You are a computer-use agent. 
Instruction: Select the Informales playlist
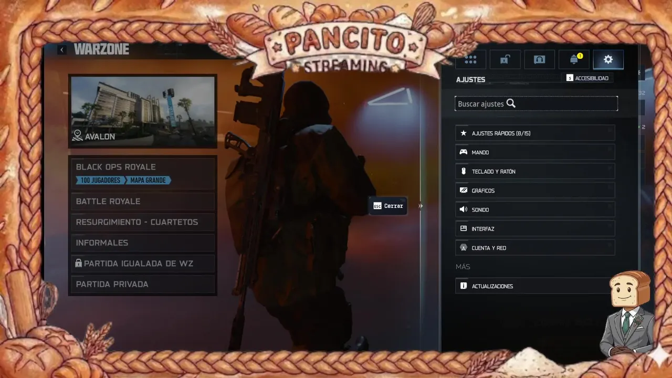[x=142, y=243]
